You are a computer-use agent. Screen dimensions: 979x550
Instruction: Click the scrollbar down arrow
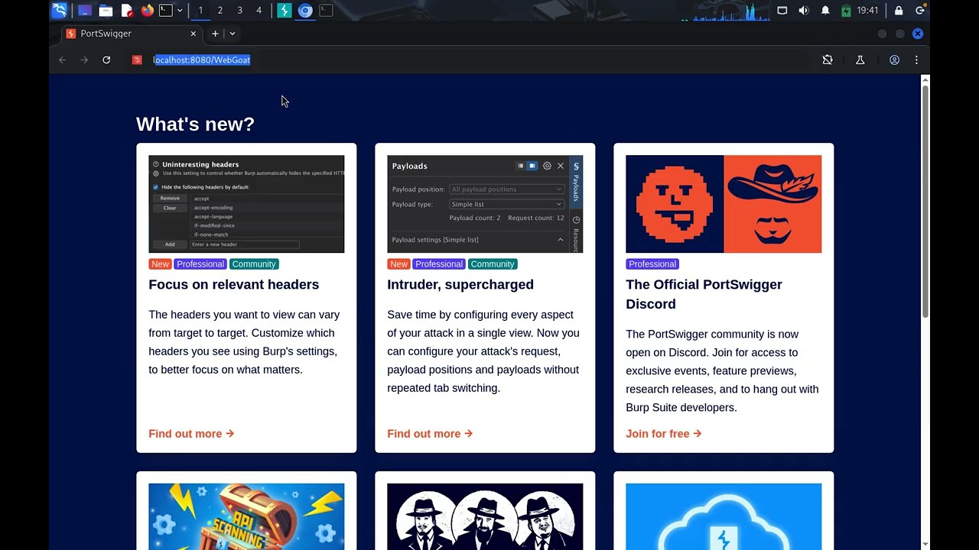[925, 544]
